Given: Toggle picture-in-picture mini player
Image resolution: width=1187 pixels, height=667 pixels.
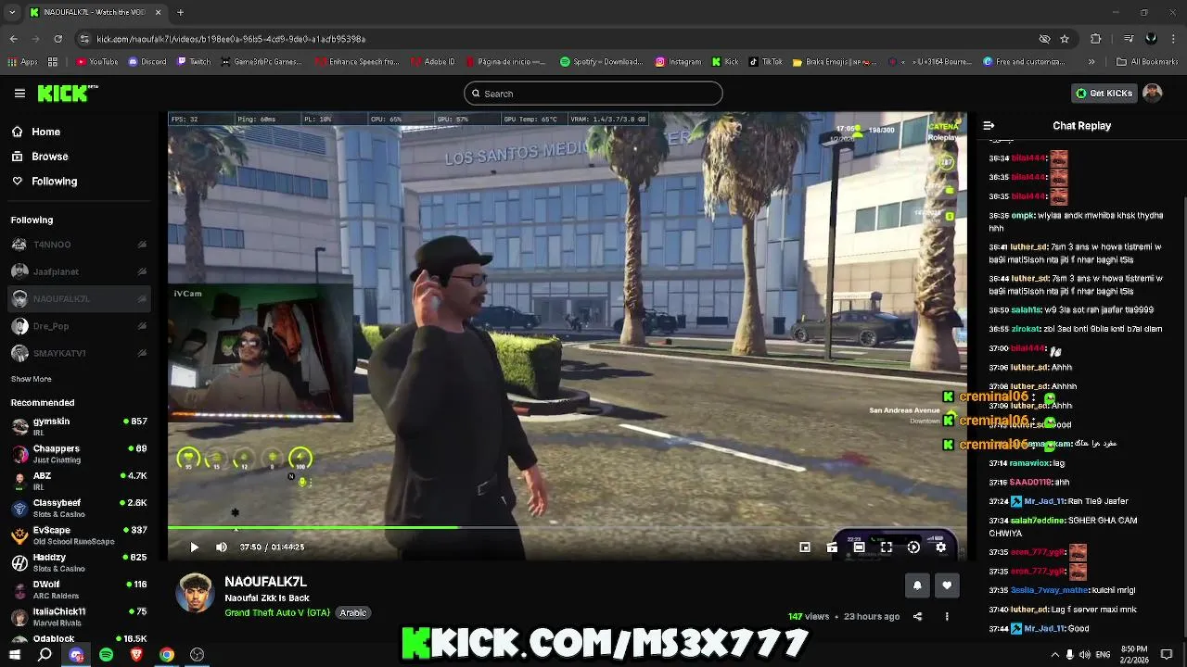Looking at the screenshot, I should 805,547.
